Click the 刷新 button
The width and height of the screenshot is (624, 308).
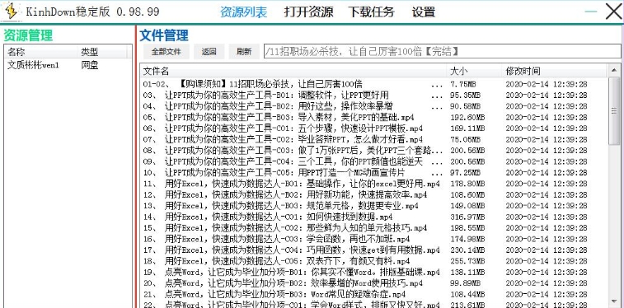pyautogui.click(x=244, y=51)
